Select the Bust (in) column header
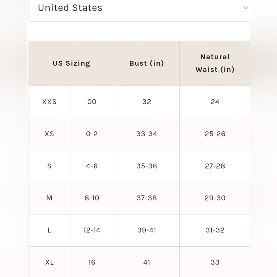 point(147,63)
